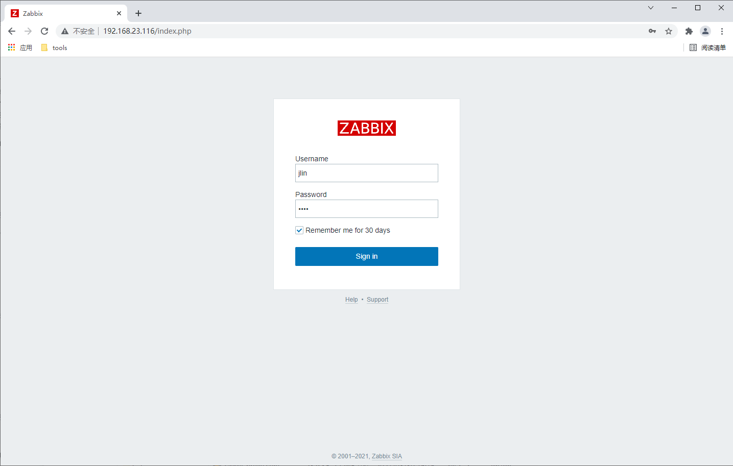The height and width of the screenshot is (466, 733).
Task: Reload the Zabbix login page
Action: pyautogui.click(x=44, y=31)
